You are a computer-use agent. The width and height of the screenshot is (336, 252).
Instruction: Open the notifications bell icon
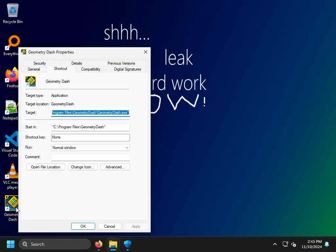(327, 244)
